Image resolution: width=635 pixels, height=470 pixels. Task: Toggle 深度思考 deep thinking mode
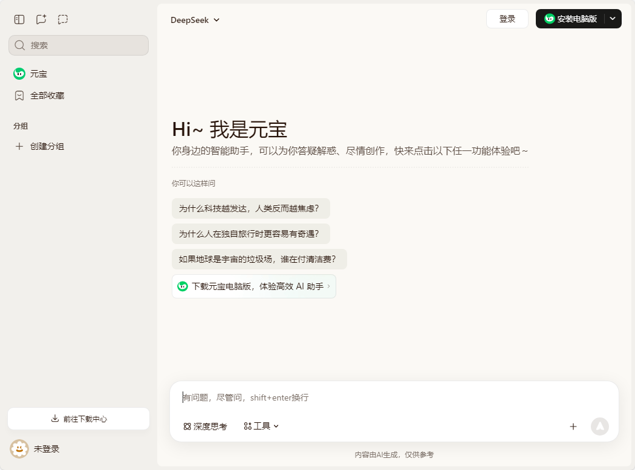click(205, 427)
